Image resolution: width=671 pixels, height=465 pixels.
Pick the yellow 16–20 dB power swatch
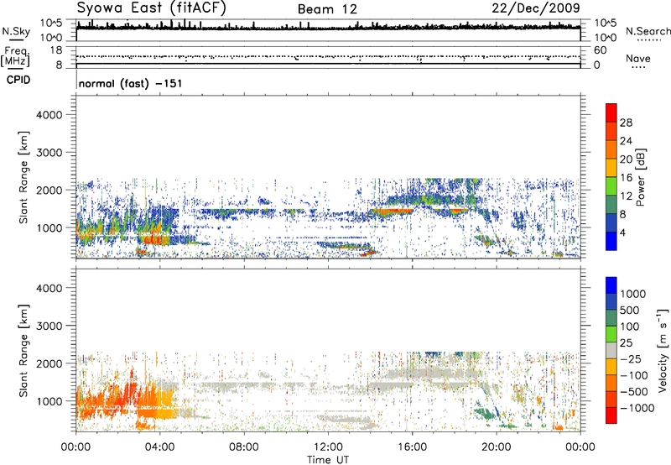[611, 168]
